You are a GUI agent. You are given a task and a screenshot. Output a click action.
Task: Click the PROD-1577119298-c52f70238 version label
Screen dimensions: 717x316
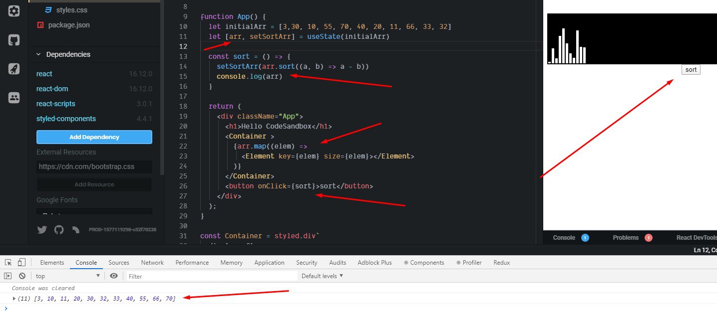(122, 230)
